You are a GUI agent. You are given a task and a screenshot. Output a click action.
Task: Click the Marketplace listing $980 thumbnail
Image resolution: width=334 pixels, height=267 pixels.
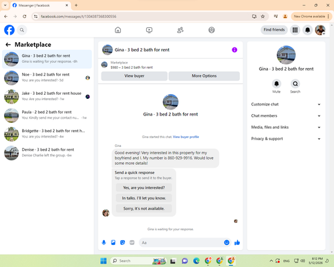104,65
